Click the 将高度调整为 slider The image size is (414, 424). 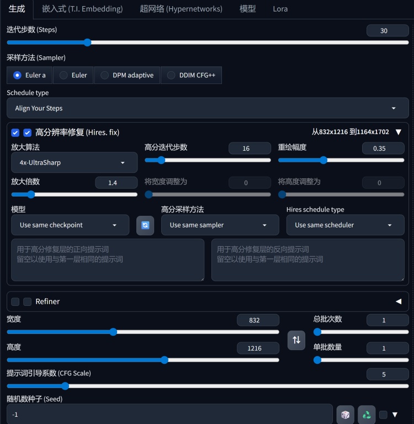[341, 194]
